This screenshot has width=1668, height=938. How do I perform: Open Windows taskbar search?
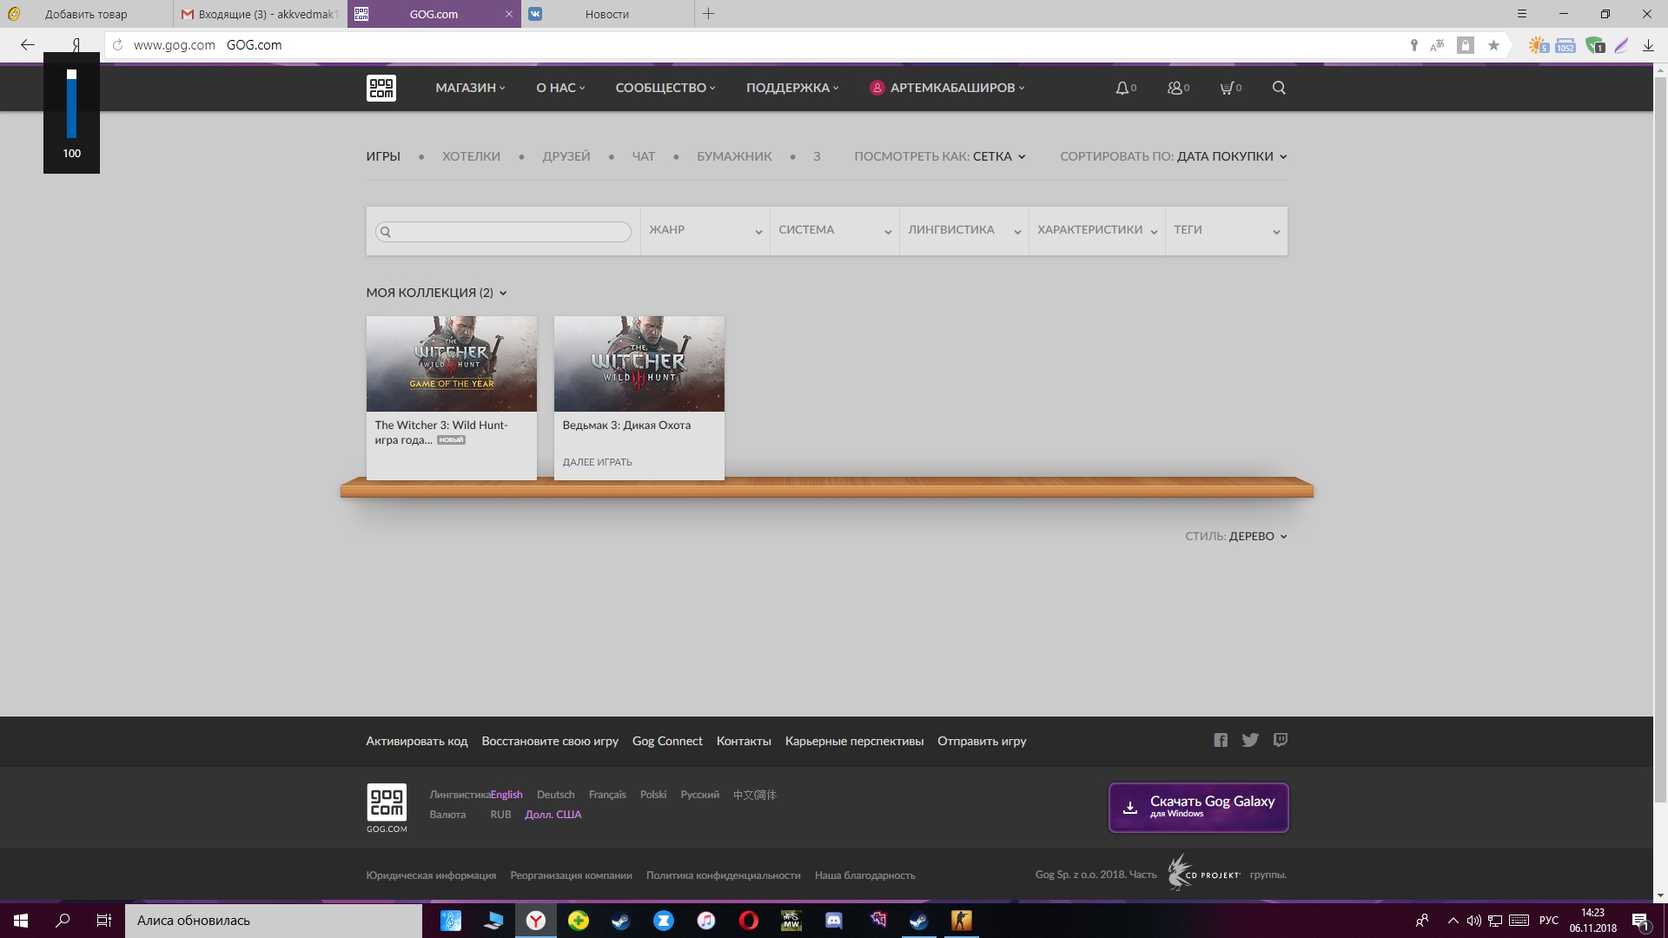tap(63, 921)
